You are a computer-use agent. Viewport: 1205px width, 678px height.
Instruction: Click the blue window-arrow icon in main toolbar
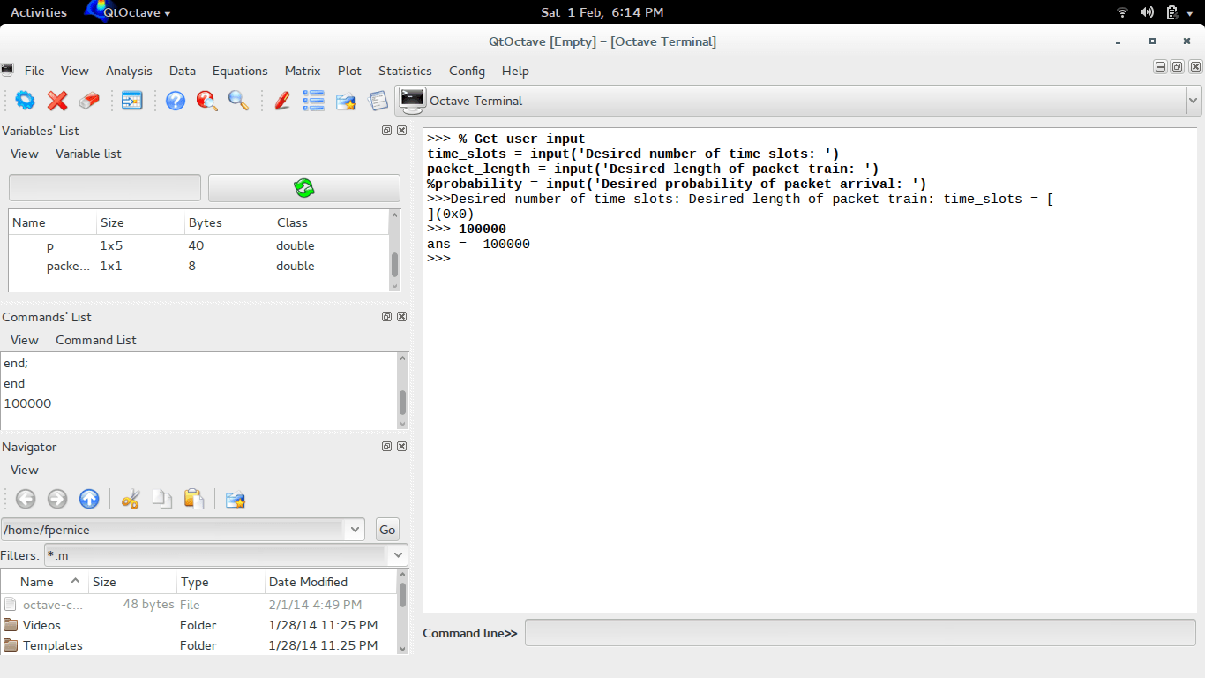(131, 101)
